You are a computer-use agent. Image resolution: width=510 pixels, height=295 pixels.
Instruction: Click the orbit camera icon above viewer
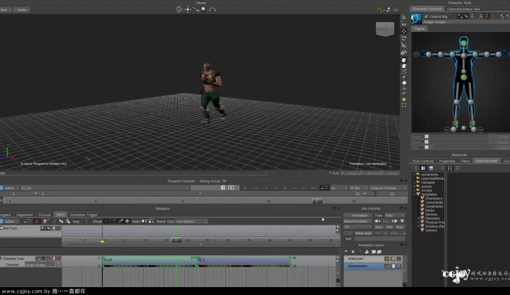coord(179,9)
